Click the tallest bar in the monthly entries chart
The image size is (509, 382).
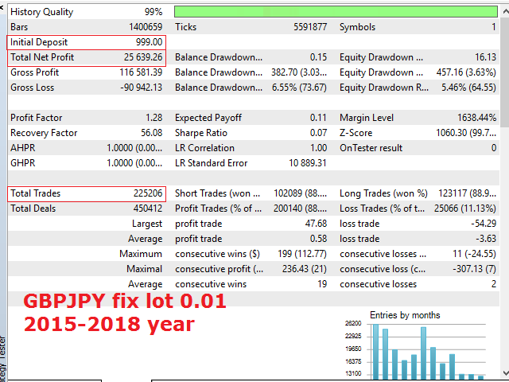pyautogui.click(x=375, y=352)
